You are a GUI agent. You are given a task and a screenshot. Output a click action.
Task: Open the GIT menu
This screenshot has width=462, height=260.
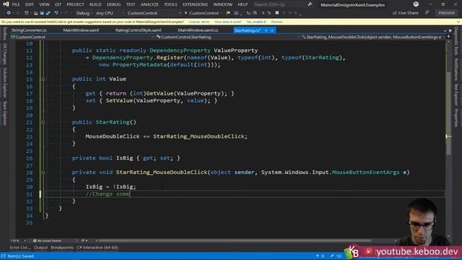coord(58,4)
